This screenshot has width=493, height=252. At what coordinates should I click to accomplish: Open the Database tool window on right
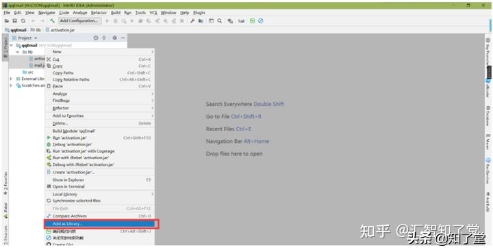(x=488, y=116)
